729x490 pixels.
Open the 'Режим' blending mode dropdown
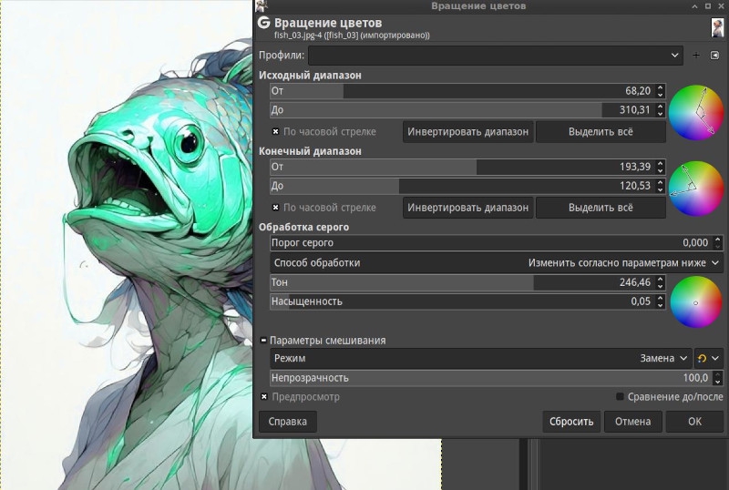coord(480,359)
